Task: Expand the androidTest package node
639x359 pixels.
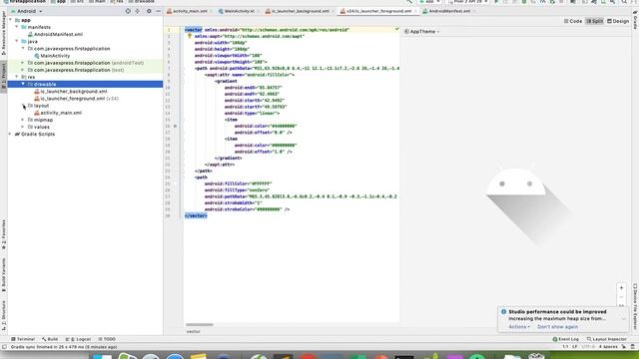Action: pos(23,63)
